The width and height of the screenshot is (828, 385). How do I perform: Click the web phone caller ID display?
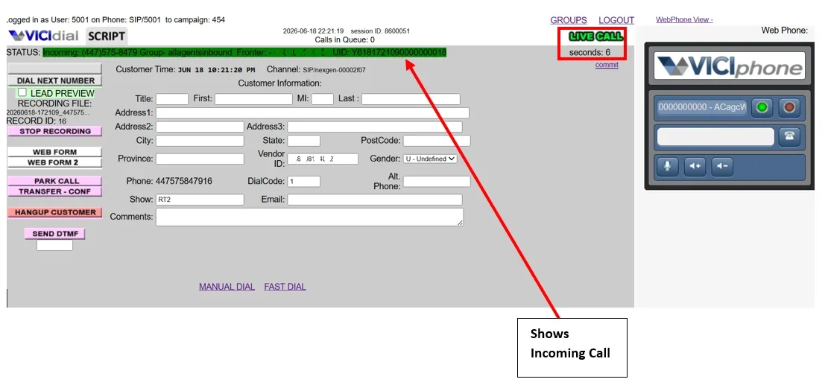pyautogui.click(x=702, y=107)
